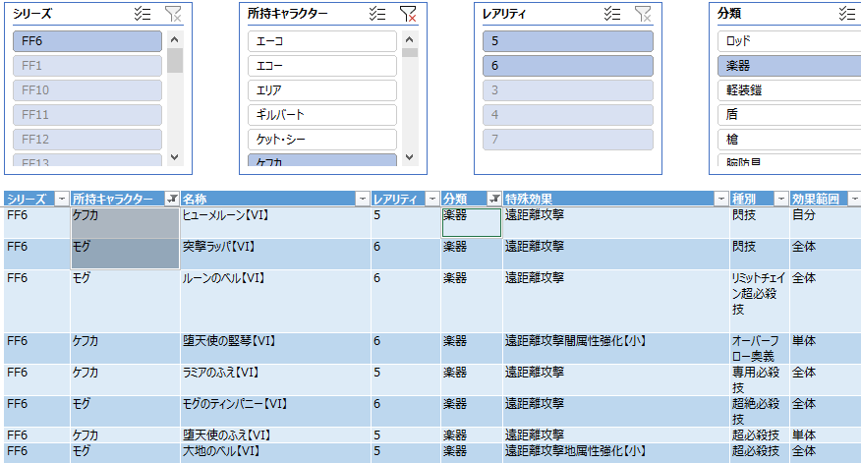Select cell 堕天使の竪琴【VI】
The height and width of the screenshot is (463, 861).
point(275,348)
